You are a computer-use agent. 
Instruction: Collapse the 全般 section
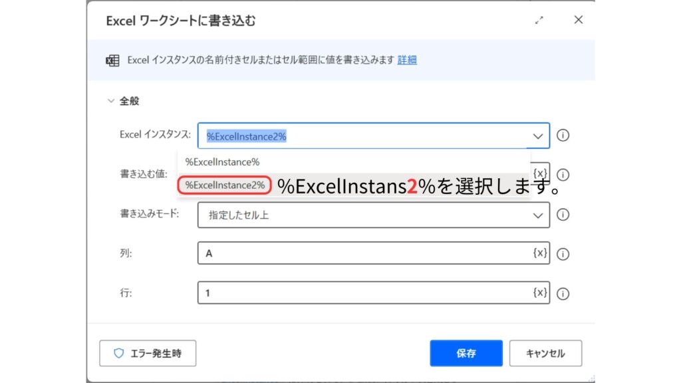tap(110, 102)
